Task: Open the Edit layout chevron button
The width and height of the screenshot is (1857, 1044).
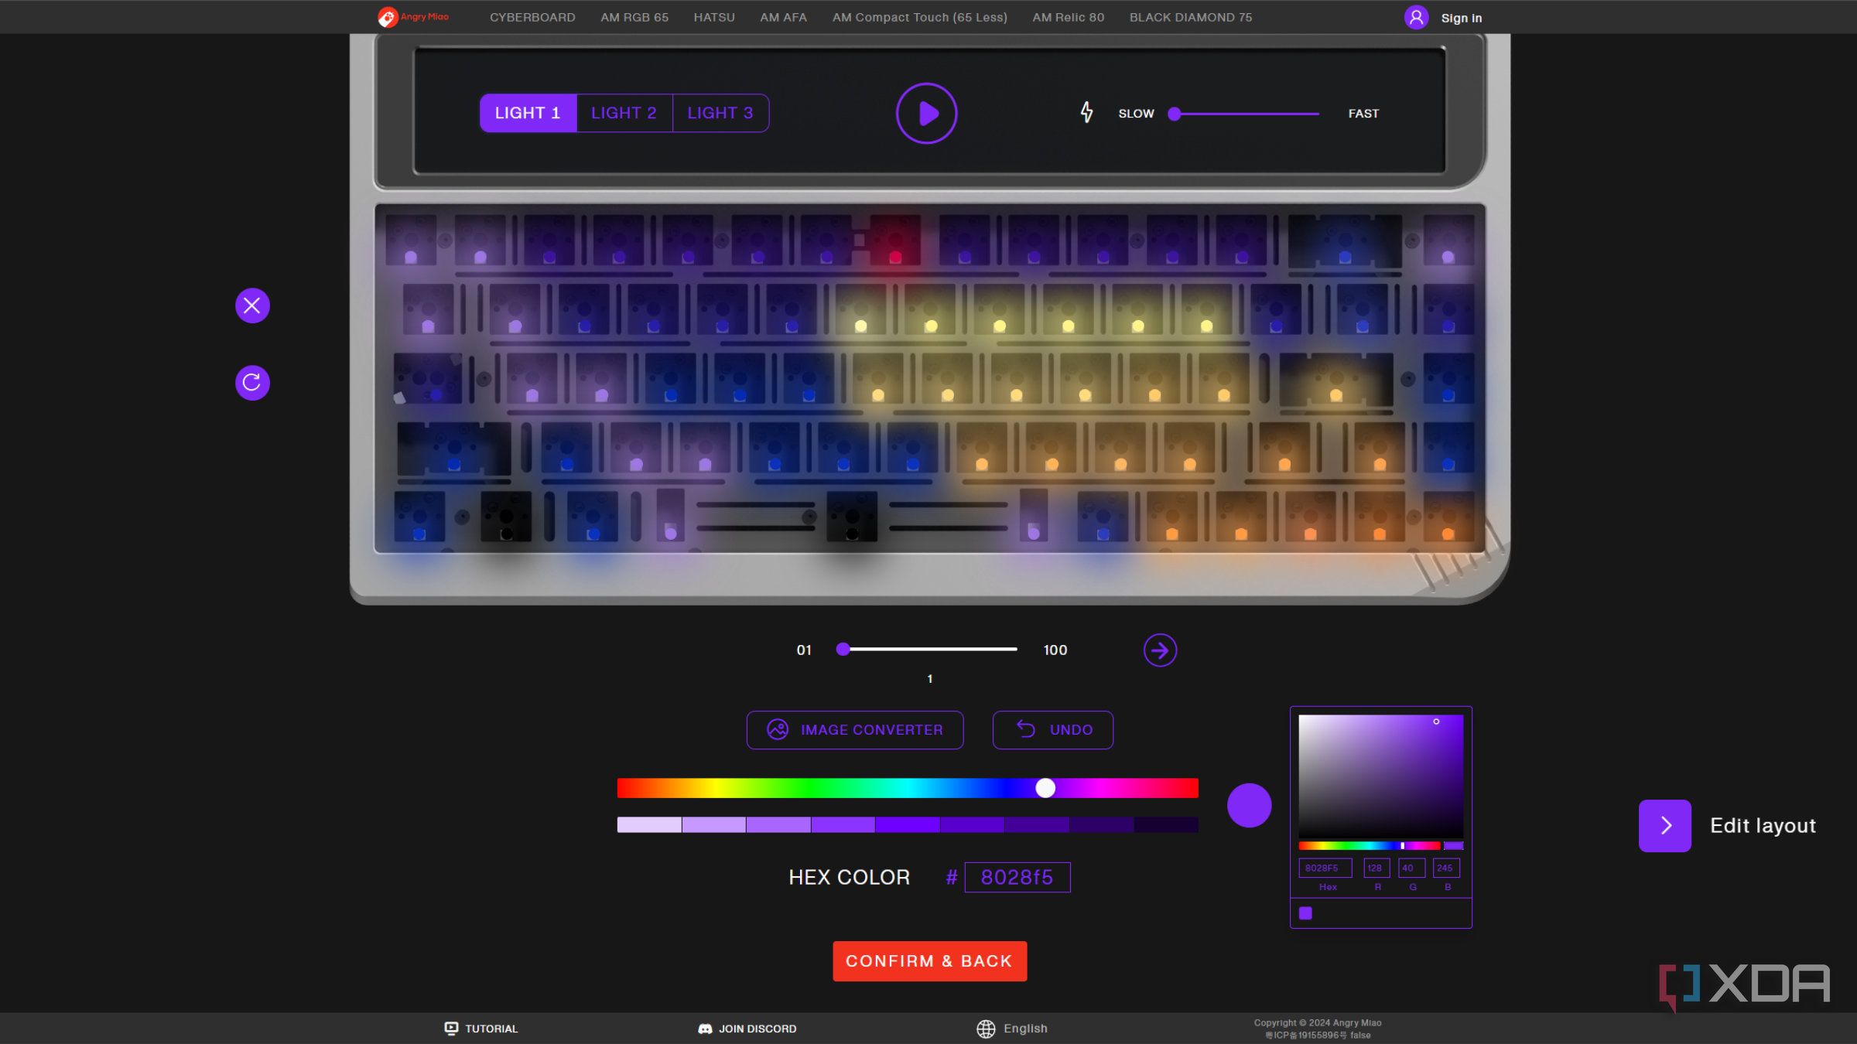Action: [x=1664, y=826]
